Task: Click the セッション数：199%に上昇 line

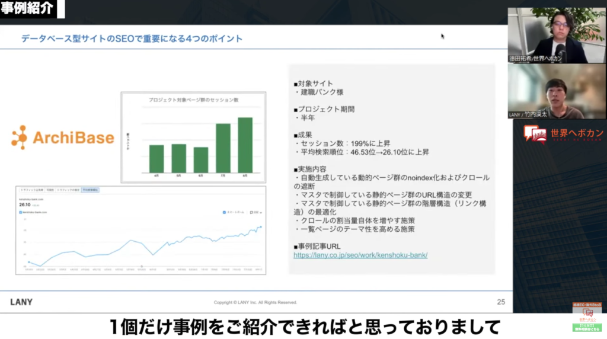Action: pyautogui.click(x=343, y=143)
